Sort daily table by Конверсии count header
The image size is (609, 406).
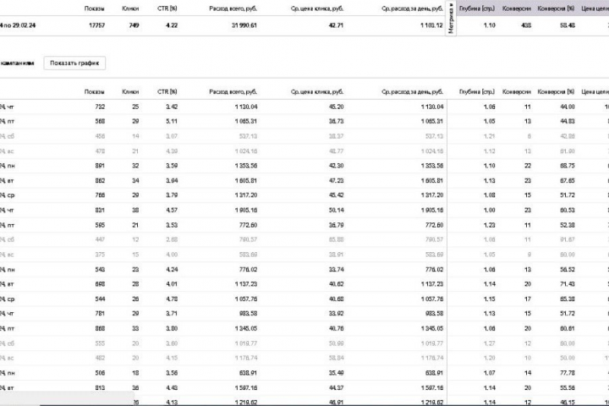click(517, 91)
